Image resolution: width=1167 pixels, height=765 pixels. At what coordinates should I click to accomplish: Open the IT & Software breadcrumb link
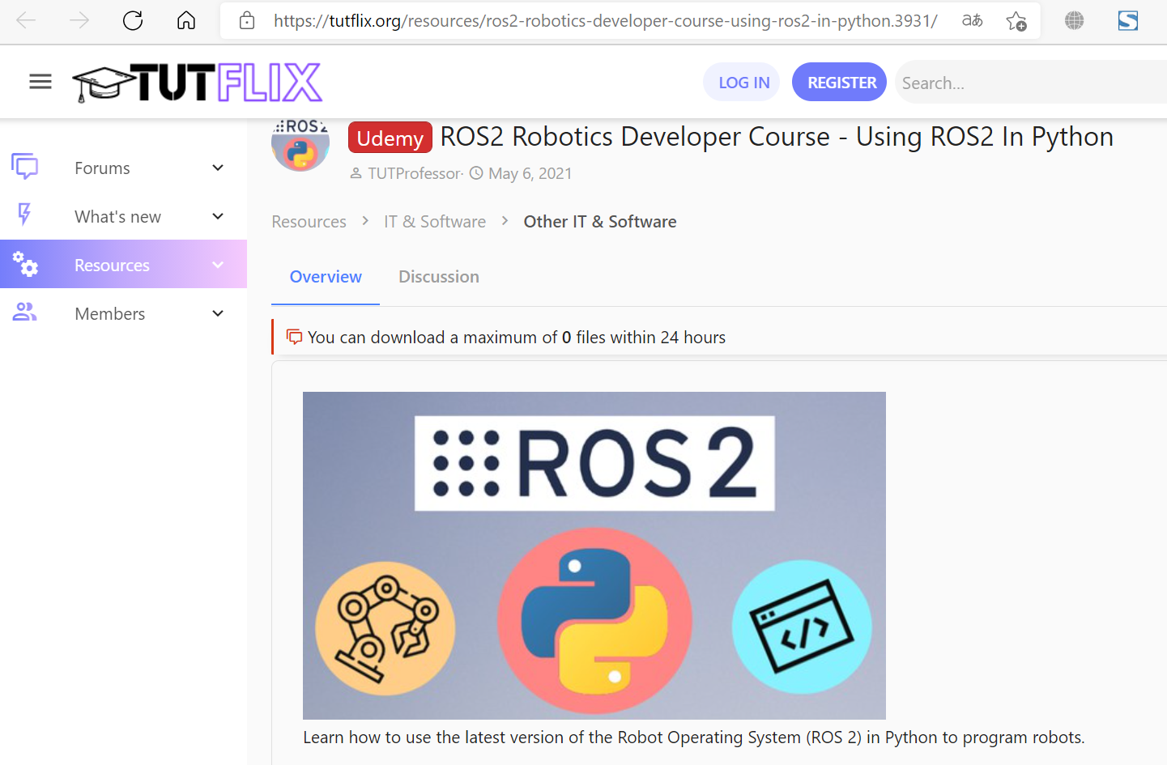pos(434,221)
